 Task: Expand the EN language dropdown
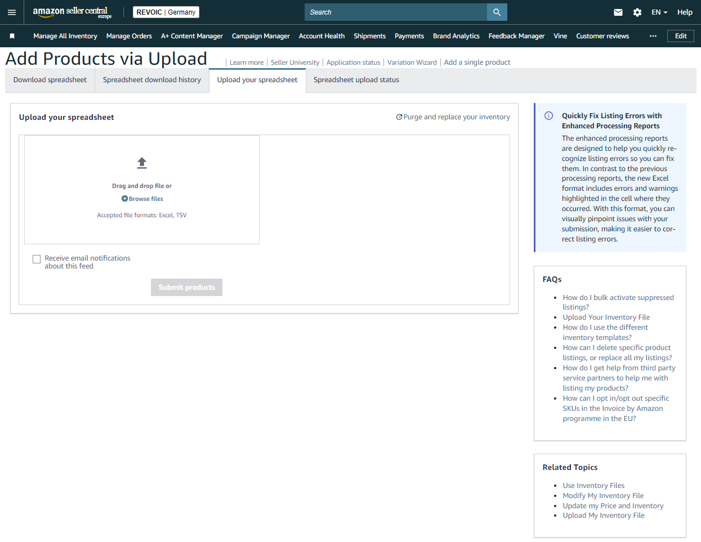pos(659,12)
